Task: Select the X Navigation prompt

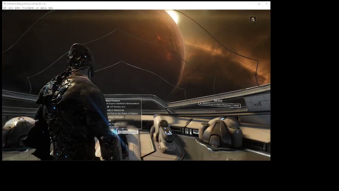Action: [x=129, y=132]
